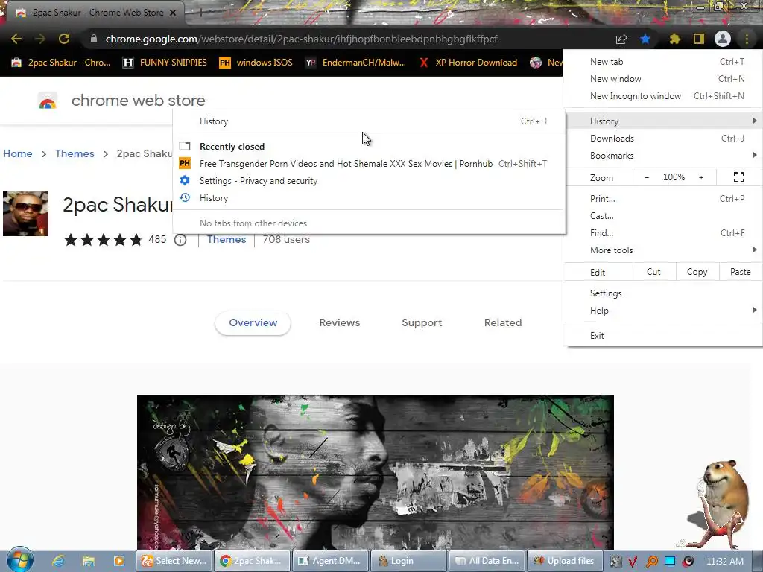
Task: Click the orange magnifier tray icon
Action: (x=651, y=562)
